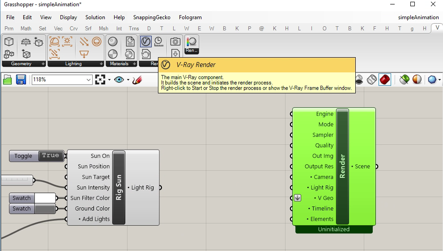Toggle selected-only green preview icon
Screen dimensions: 443x251
pos(405,80)
